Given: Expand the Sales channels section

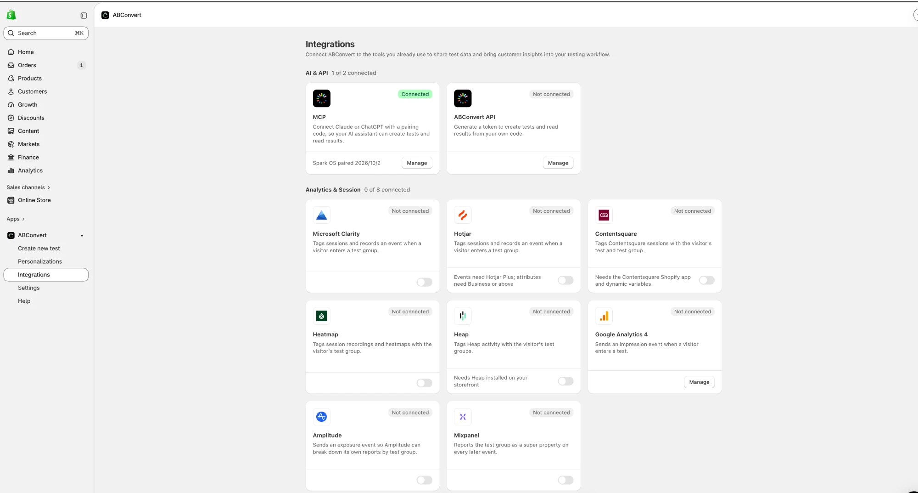Looking at the screenshot, I should point(28,187).
